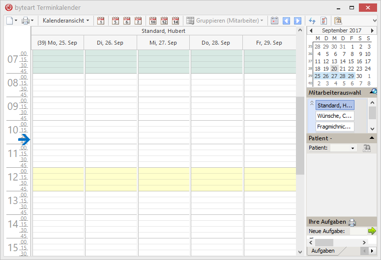Collapse the Patient panel with its arrow
381x260 pixels.
tap(371, 138)
